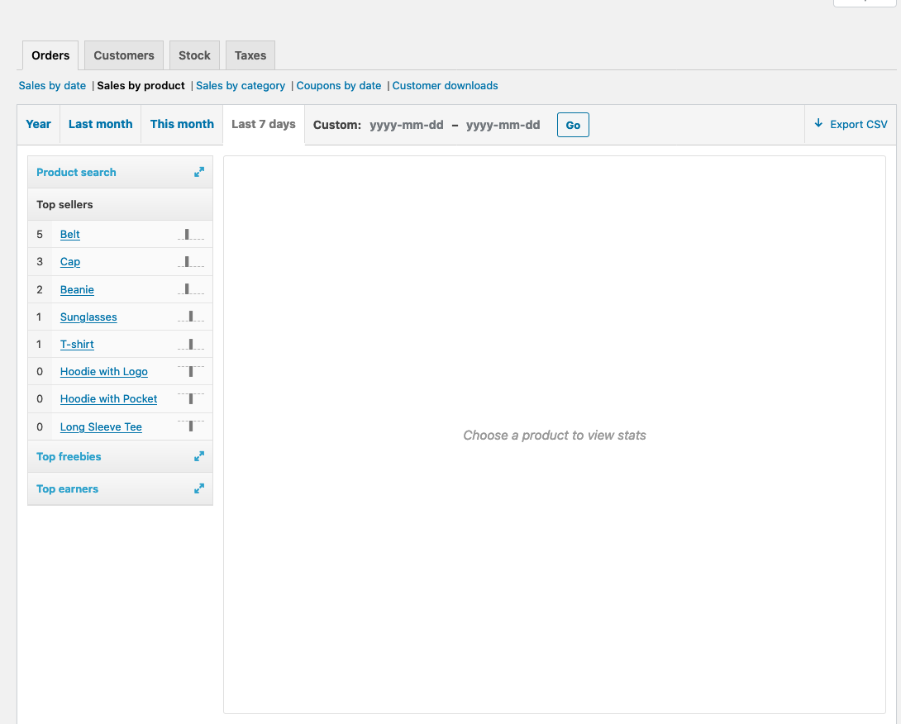Click the Go button for custom dates
Screen dimensions: 901x724
point(573,125)
